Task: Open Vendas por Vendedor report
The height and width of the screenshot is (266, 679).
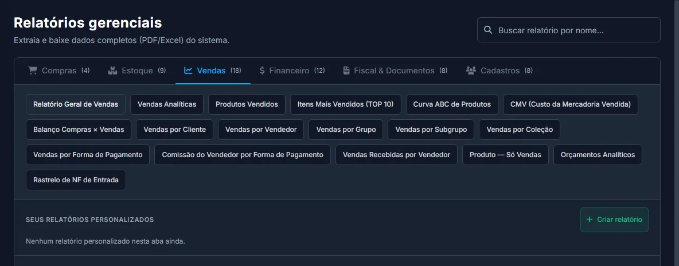Action: pyautogui.click(x=261, y=130)
